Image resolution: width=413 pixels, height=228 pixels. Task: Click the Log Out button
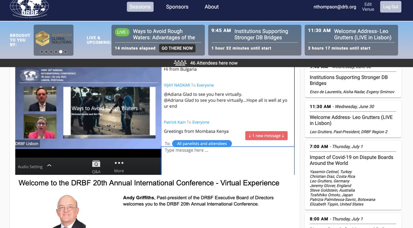(x=391, y=7)
